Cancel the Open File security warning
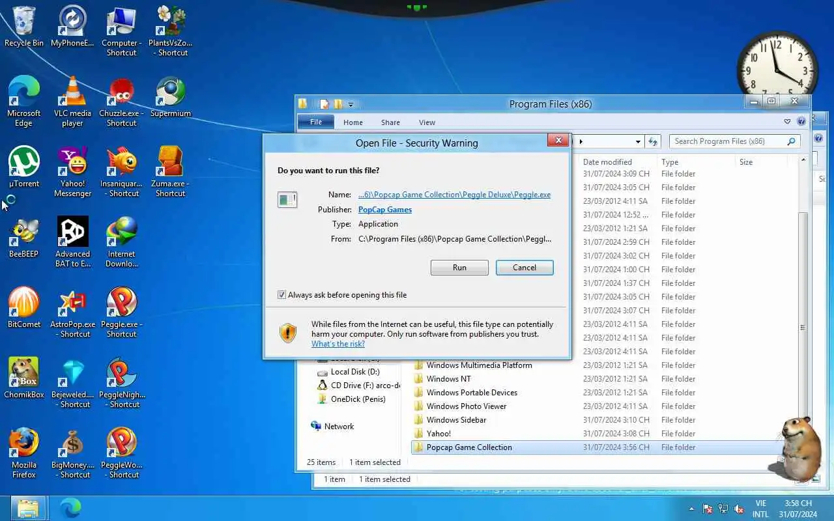 [525, 268]
